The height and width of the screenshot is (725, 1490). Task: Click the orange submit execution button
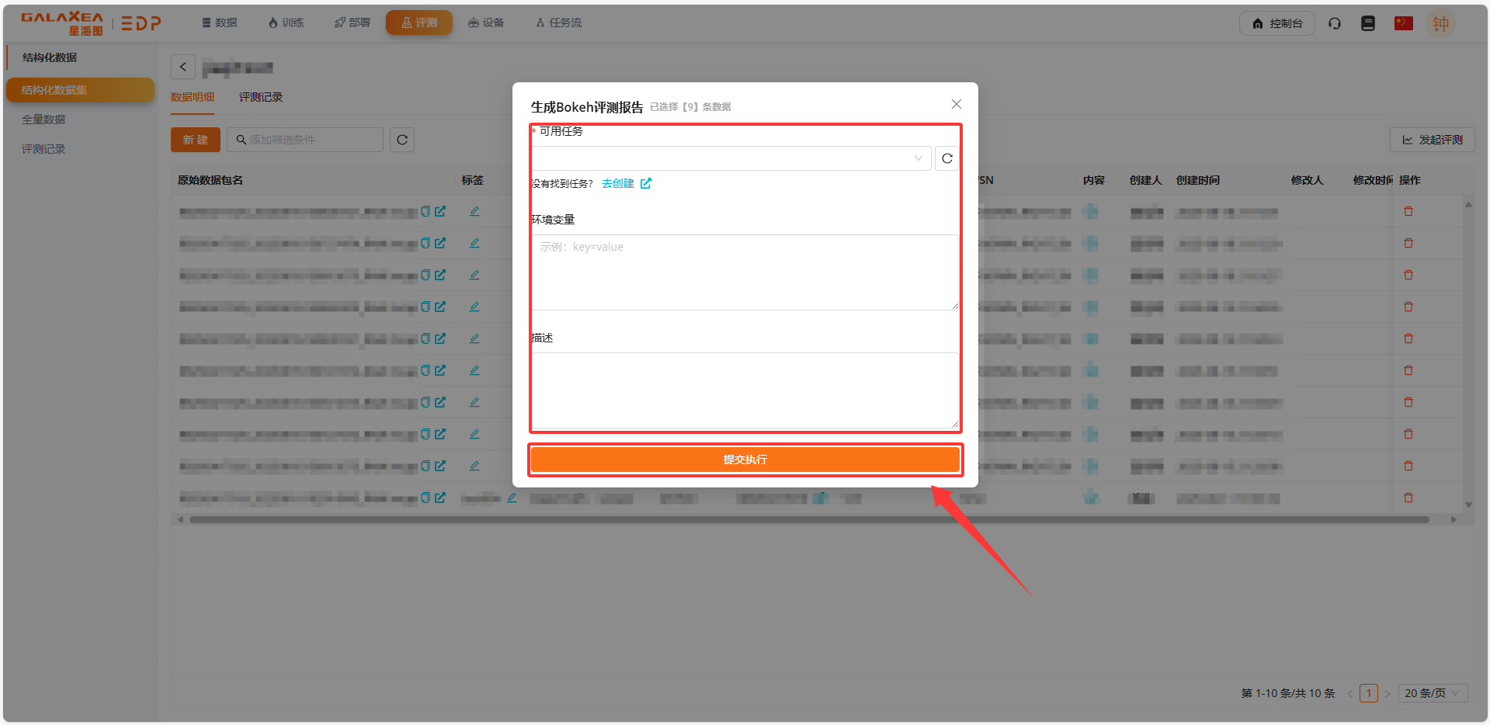pos(745,460)
